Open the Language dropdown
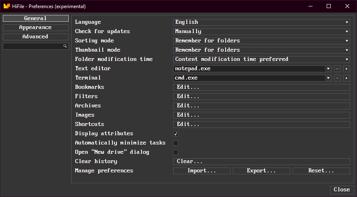Screen dimensions: 357x197 [x=261, y=22]
